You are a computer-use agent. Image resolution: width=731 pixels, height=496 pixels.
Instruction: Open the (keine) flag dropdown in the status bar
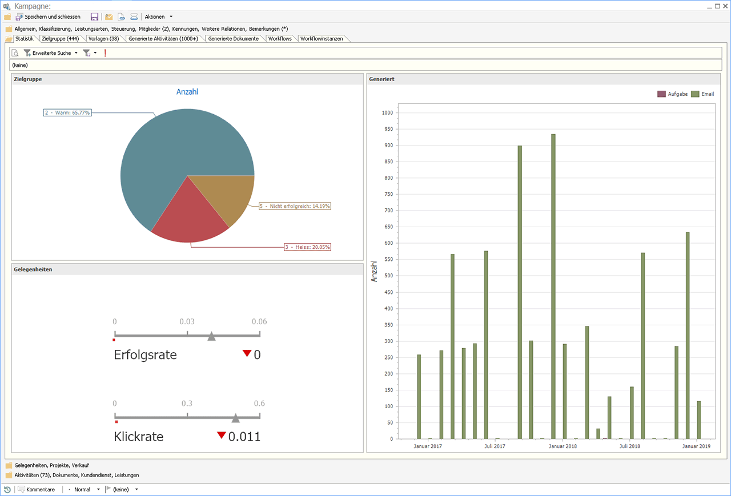click(x=136, y=489)
